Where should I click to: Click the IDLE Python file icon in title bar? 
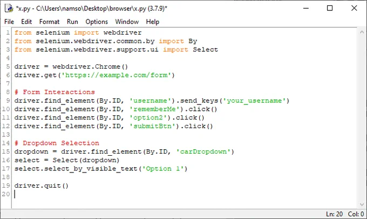[9, 9]
